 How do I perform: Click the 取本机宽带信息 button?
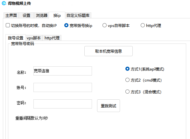(x=109, y=51)
